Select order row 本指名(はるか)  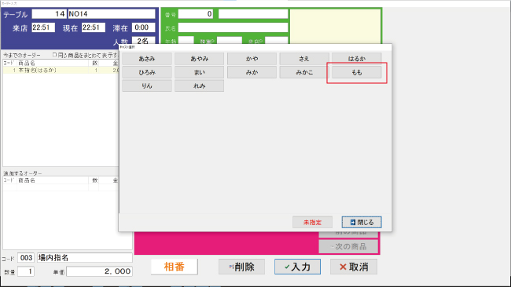[x=61, y=71]
